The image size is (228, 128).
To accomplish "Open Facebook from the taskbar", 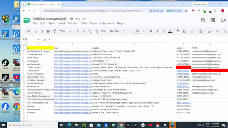I will [x=106, y=125].
